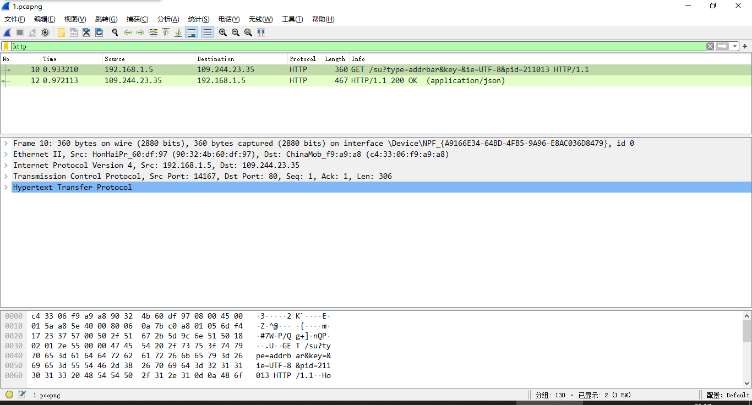752x405 pixels.
Task: Jump to the first packet
Action: (166, 32)
